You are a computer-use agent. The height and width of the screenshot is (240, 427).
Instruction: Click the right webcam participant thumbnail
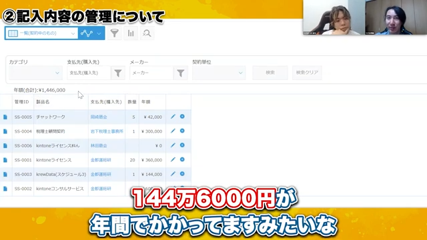pos(396,17)
